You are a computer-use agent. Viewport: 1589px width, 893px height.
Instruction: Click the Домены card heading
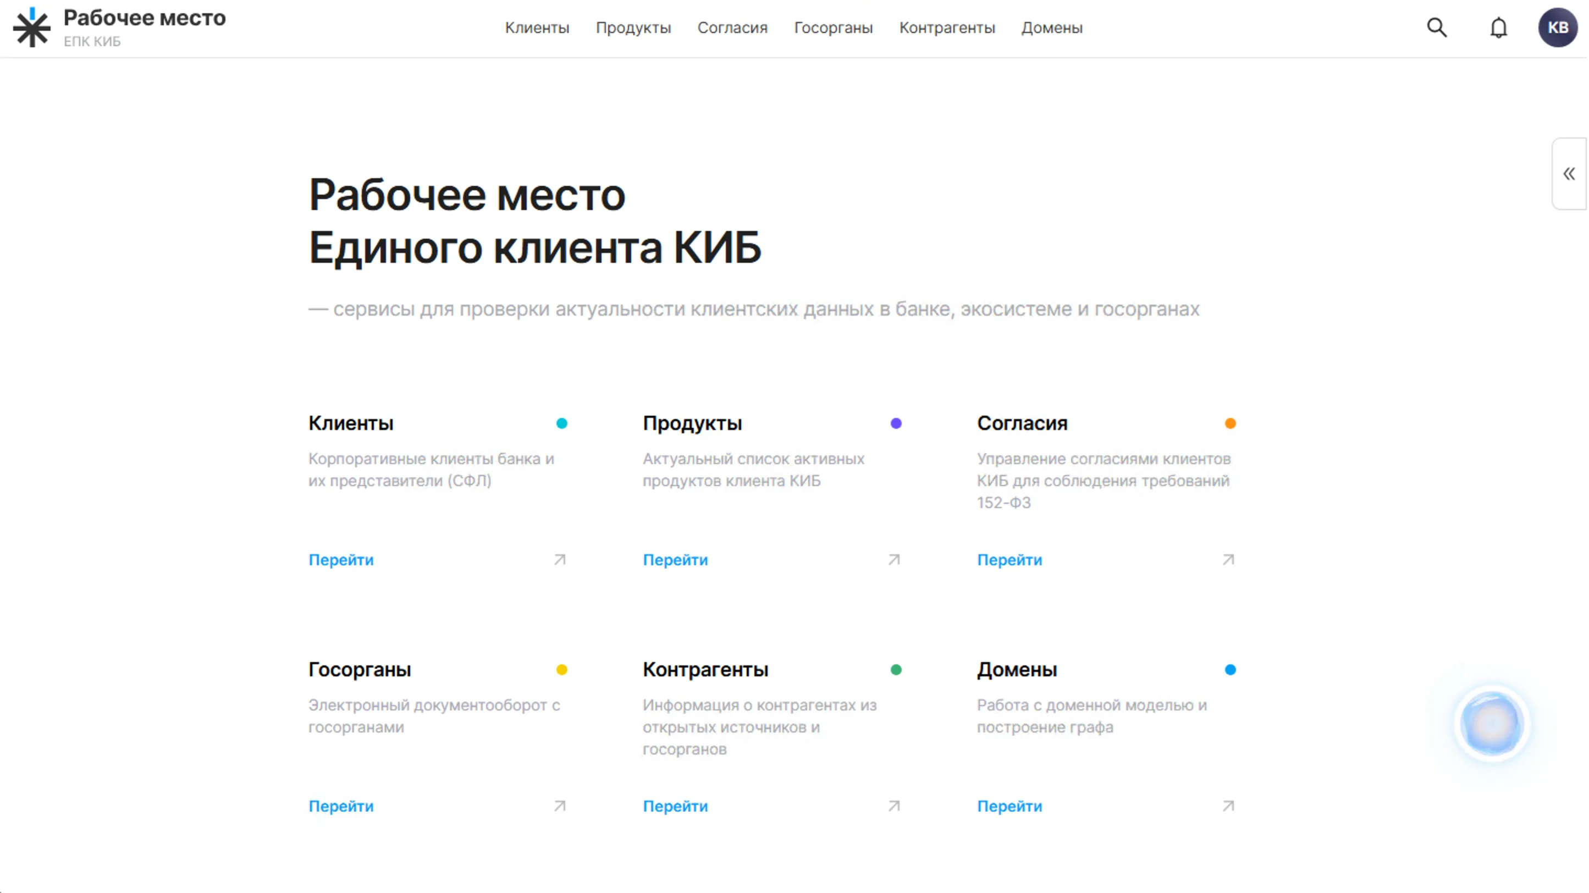[1017, 669]
